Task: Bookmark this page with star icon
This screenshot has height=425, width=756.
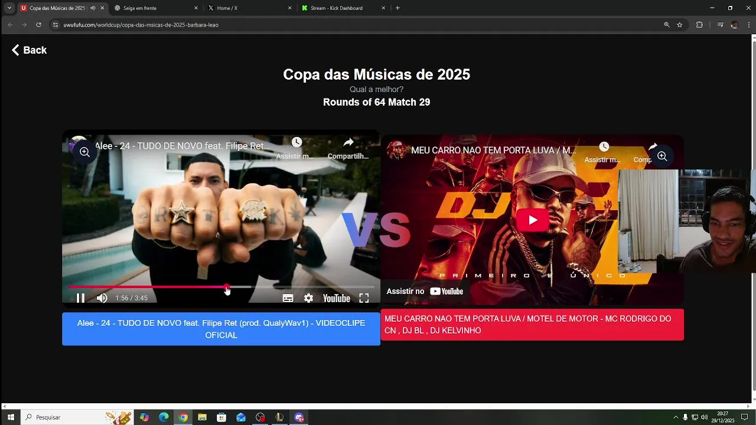Action: click(x=680, y=25)
